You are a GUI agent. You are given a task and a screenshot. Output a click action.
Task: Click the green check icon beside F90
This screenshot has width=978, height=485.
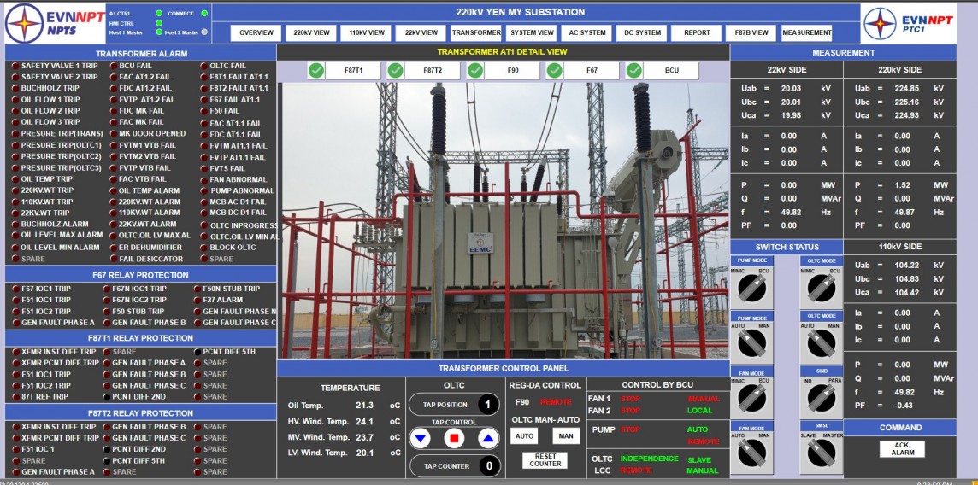474,70
